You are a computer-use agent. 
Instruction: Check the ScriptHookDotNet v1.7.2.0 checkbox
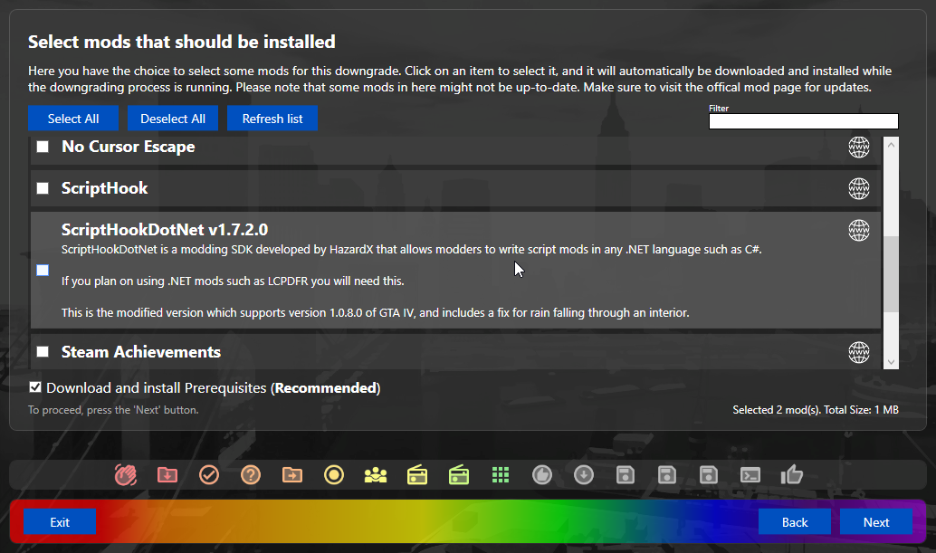43,271
